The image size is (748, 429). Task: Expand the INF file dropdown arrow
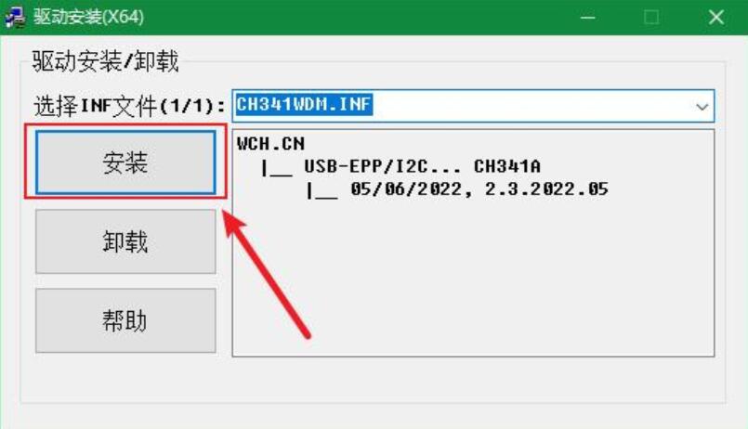tap(702, 106)
